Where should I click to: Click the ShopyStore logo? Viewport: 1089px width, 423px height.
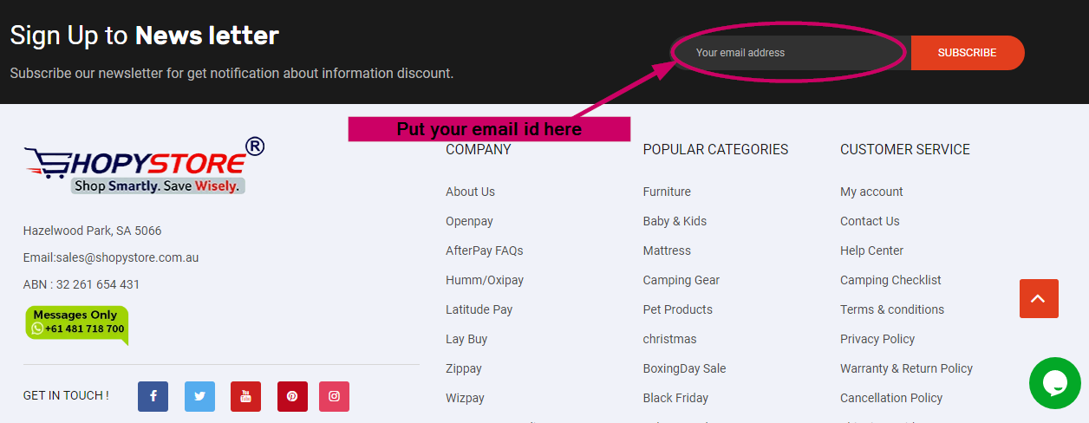pos(144,166)
